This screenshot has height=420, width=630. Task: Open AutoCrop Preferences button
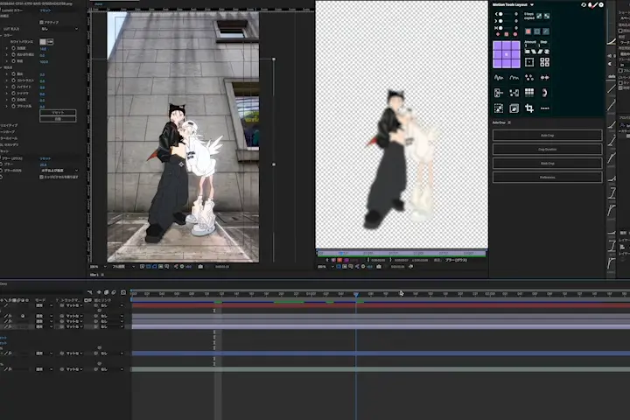click(x=547, y=178)
